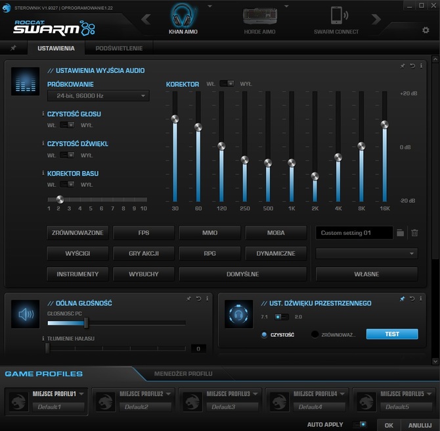Unpin the surround sound settings panel
Image resolution: width=440 pixels, height=431 pixels.
402,299
